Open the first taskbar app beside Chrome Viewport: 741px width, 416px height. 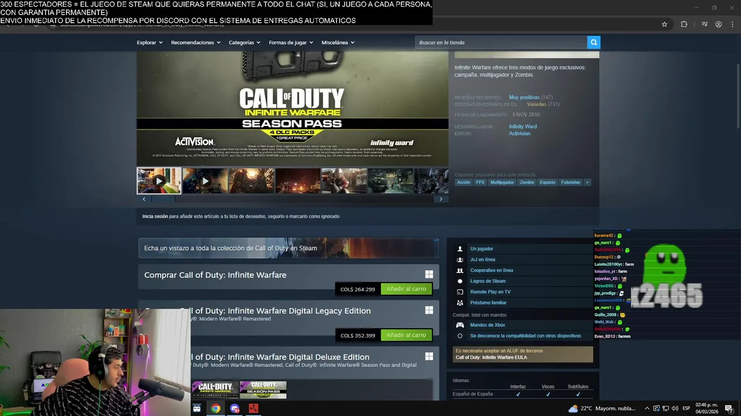(x=197, y=408)
